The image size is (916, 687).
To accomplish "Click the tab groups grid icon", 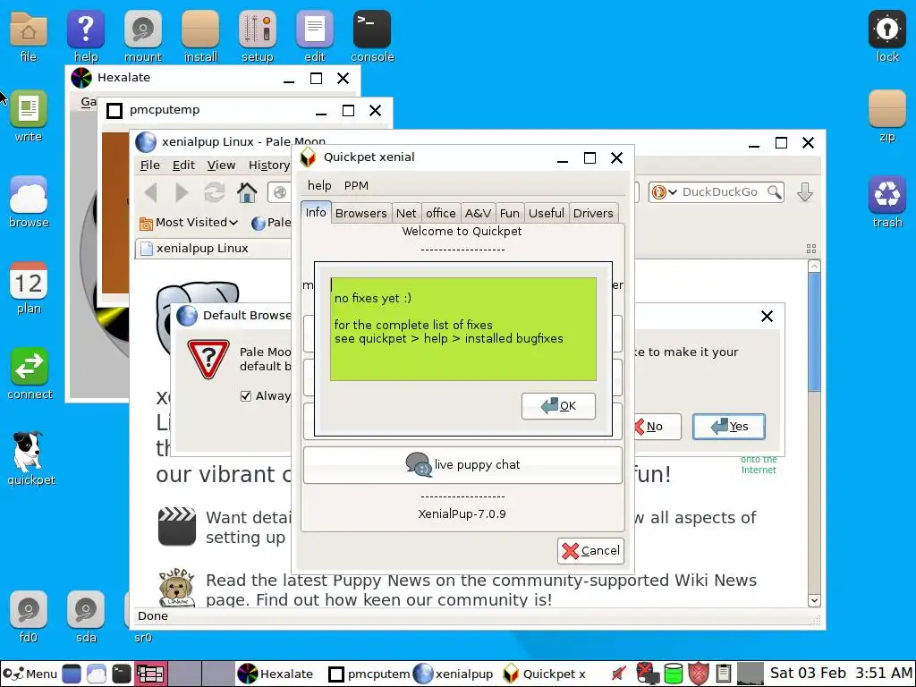I will pyautogui.click(x=810, y=249).
